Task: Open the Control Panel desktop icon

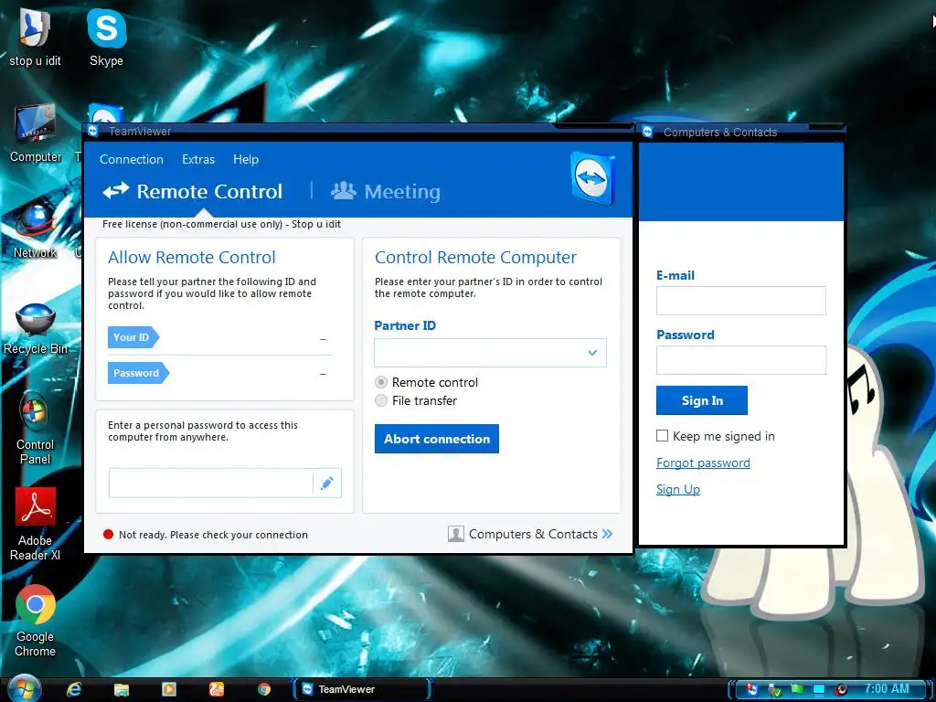Action: 35,428
